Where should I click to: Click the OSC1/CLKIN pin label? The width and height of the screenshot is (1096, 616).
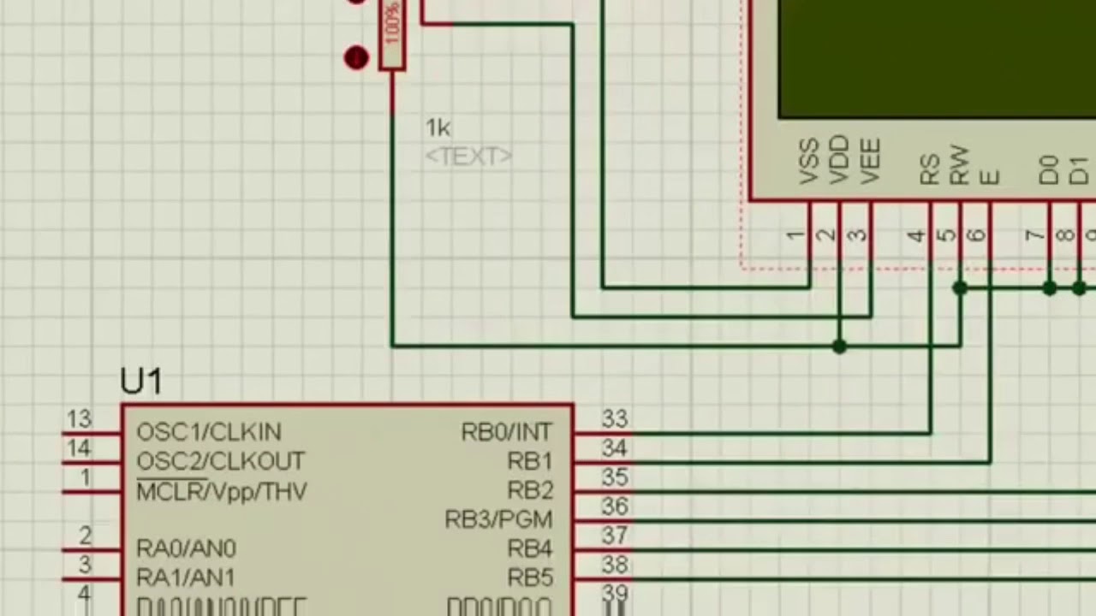coord(209,432)
